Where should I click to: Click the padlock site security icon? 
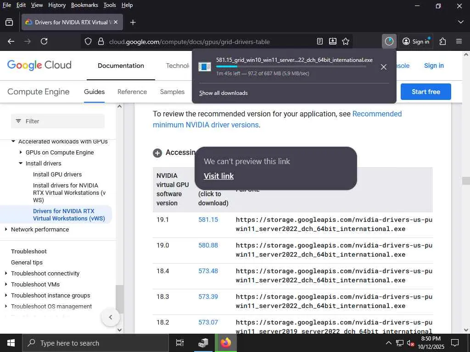101,41
